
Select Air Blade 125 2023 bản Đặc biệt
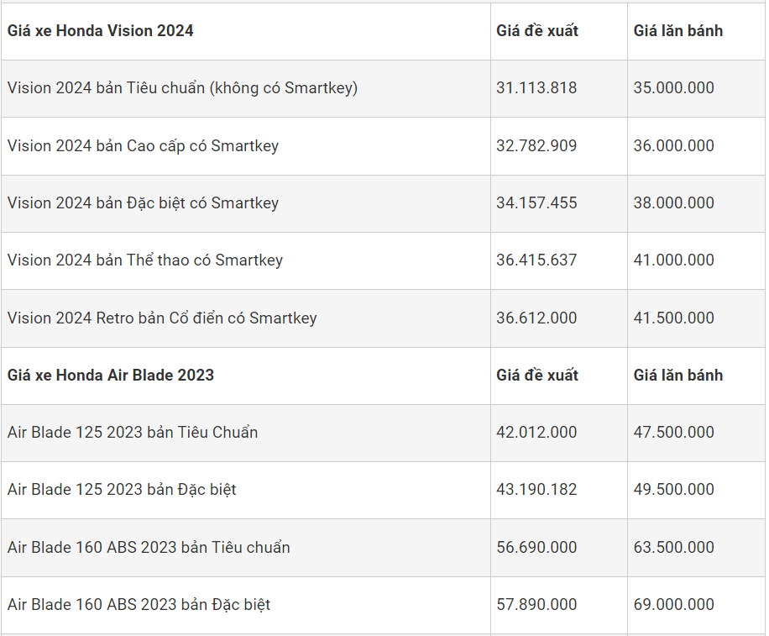(122, 489)
